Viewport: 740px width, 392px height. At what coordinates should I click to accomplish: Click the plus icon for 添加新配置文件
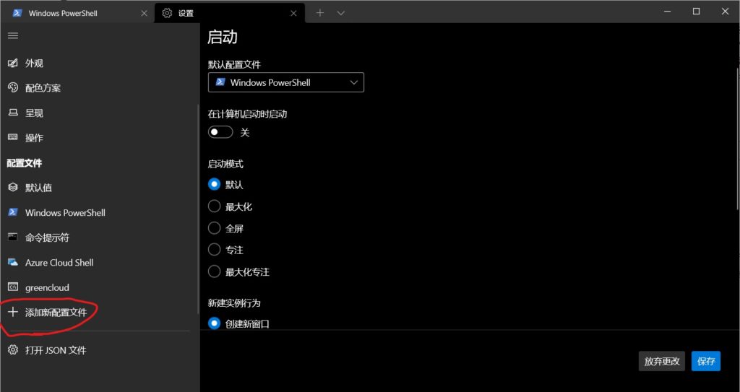pos(13,312)
